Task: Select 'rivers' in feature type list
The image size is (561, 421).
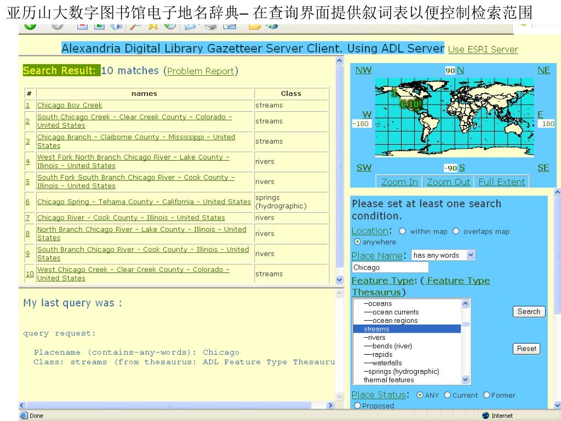Action: coord(374,338)
